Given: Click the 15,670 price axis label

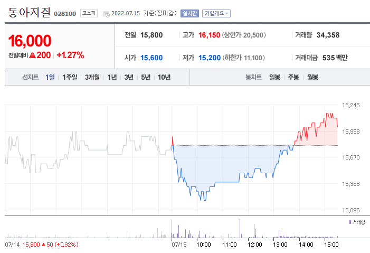Looking at the screenshot, I should [x=351, y=157].
